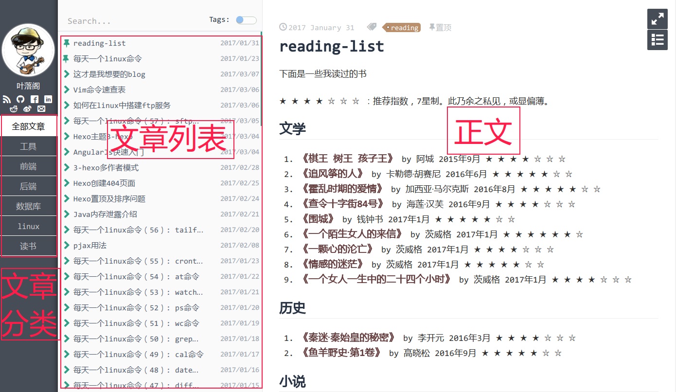Click the fullscreen expand icon top right

coord(657,18)
